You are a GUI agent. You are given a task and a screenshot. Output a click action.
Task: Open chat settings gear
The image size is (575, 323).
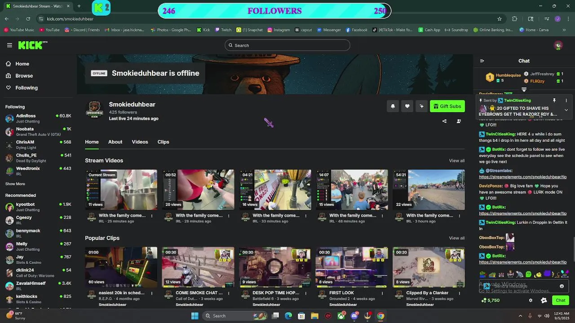531,301
